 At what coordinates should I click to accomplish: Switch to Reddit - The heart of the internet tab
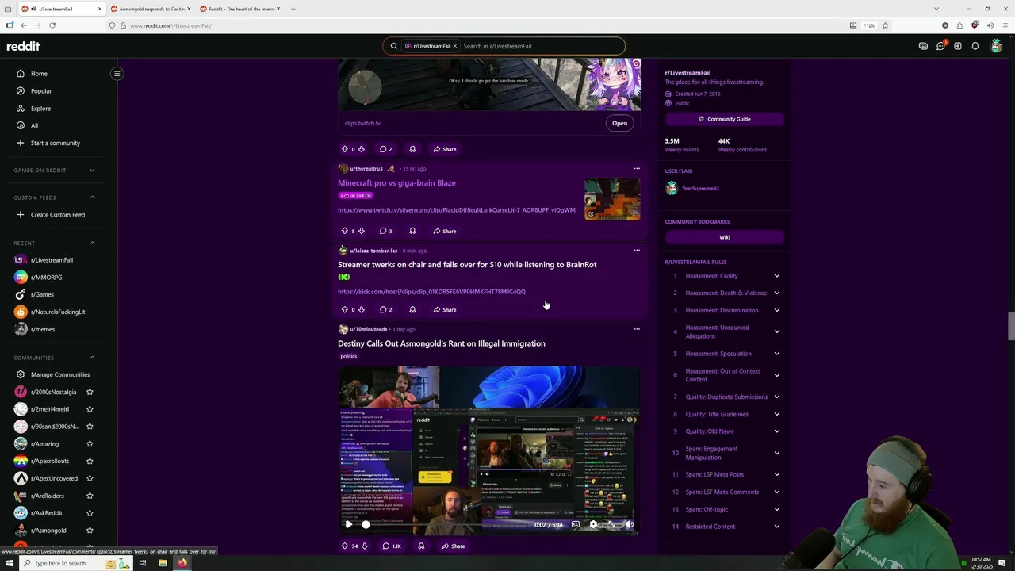[x=239, y=9]
